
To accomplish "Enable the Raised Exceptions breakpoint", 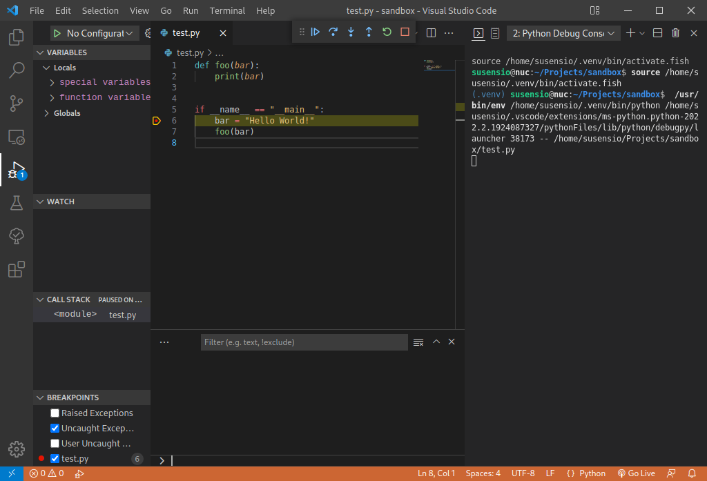I will coord(55,413).
